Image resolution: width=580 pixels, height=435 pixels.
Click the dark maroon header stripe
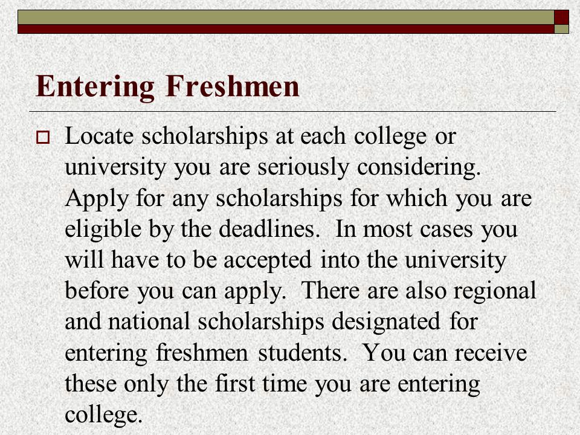tap(286, 29)
